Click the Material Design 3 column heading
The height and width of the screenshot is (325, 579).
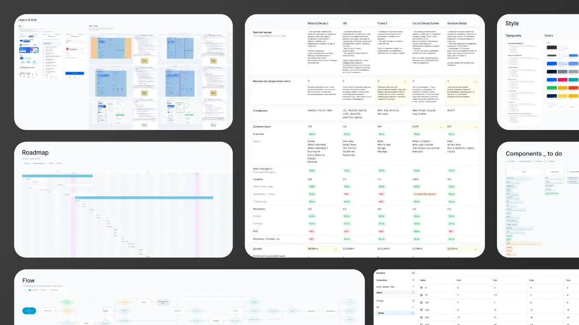tap(318, 23)
